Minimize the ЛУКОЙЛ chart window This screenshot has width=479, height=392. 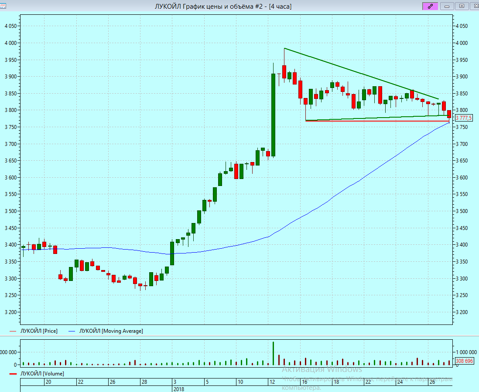coord(447,6)
